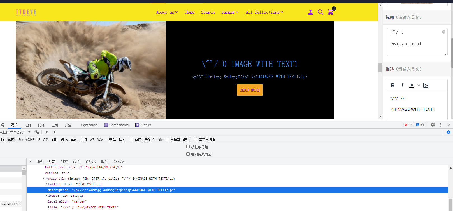Close the request details pane
453x211 pixels.
pos(31,162)
